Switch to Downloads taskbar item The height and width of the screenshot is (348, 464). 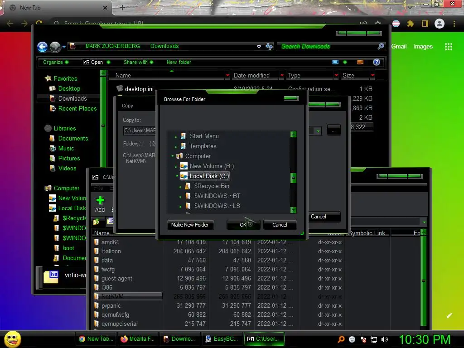[x=179, y=339]
